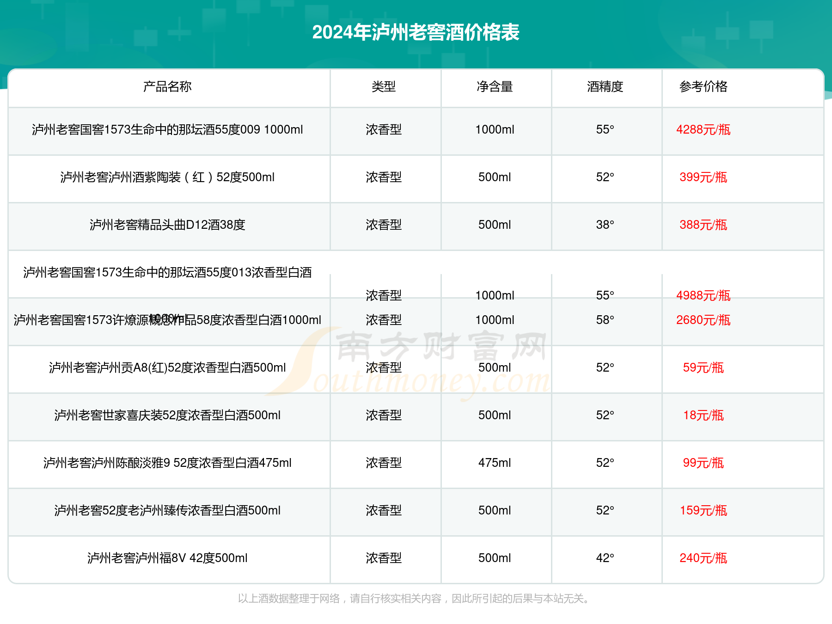Click the price 4988元/瓶
The height and width of the screenshot is (624, 832).
[704, 295]
